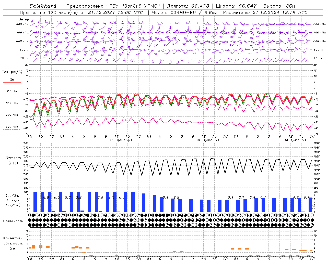Click the Конвективн. облачность label
This screenshot has height=261, width=327.
13,241
